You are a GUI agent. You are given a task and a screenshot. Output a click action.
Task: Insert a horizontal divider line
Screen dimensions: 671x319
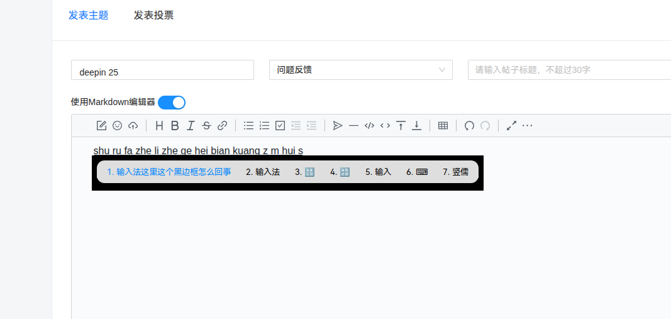353,125
